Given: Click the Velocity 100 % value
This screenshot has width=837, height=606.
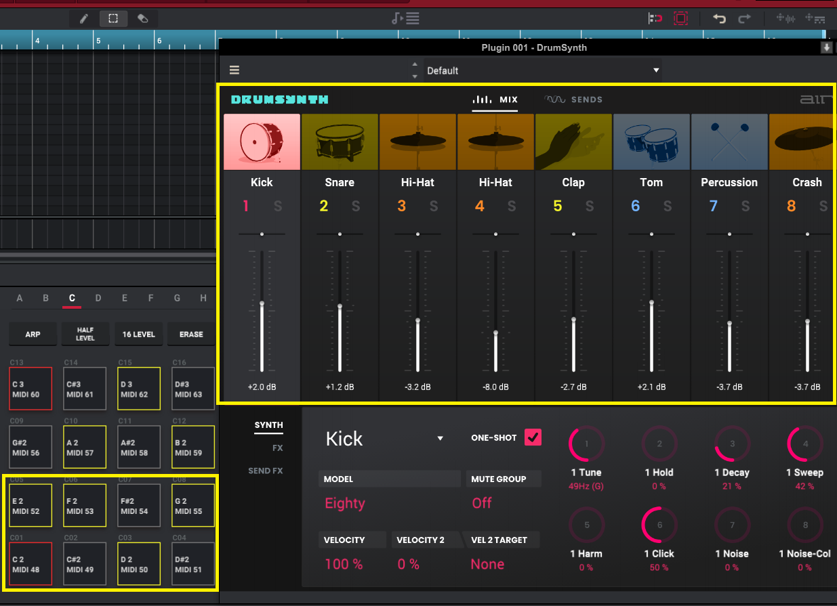Looking at the screenshot, I should click(x=344, y=564).
